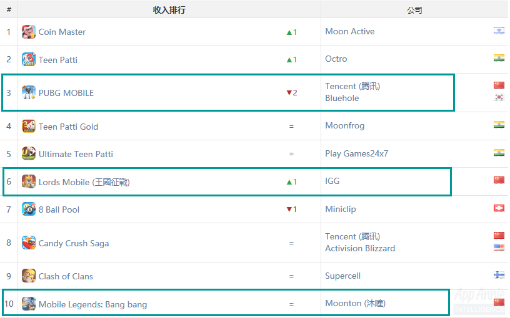510x318 pixels.
Task: Select the Candy Crush Saga icon
Action: point(29,243)
